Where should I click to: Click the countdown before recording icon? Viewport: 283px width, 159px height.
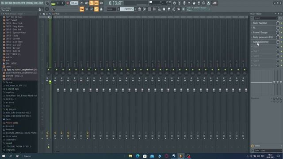coord(92,3)
